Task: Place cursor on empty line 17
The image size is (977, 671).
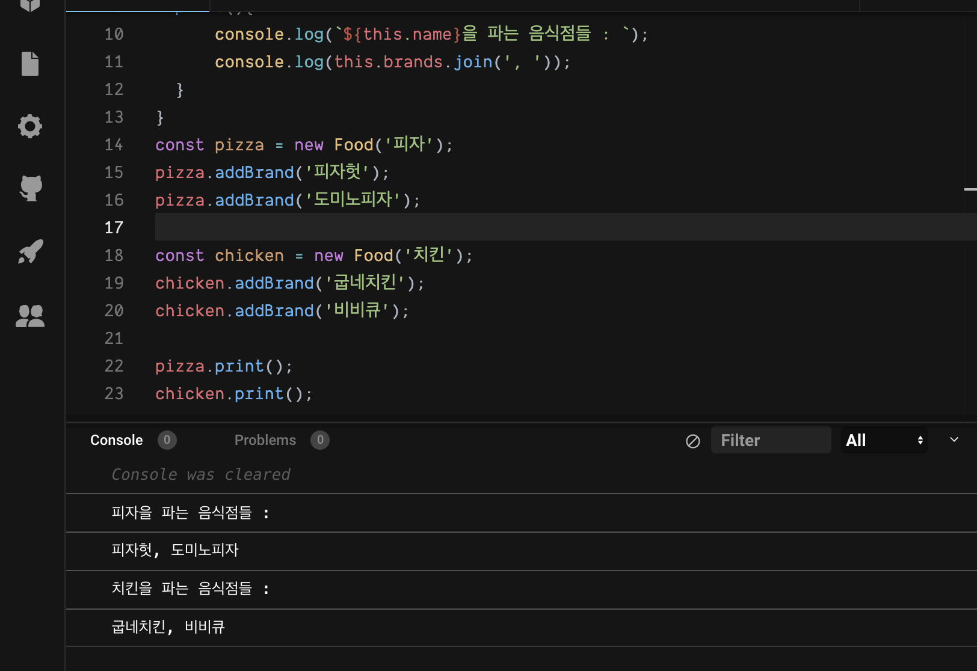Action: click(x=566, y=227)
